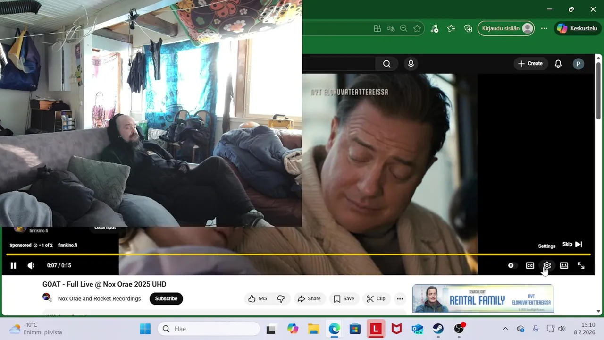
Task: Add page to favorites star icon
Action: (417, 28)
